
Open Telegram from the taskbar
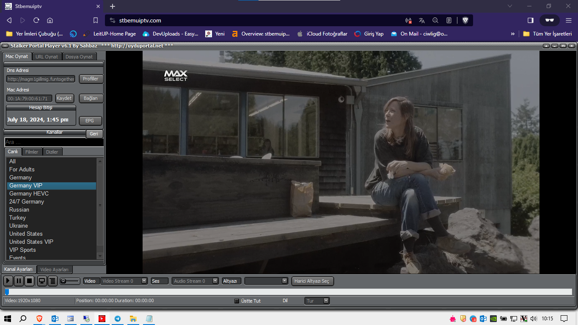[117, 319]
